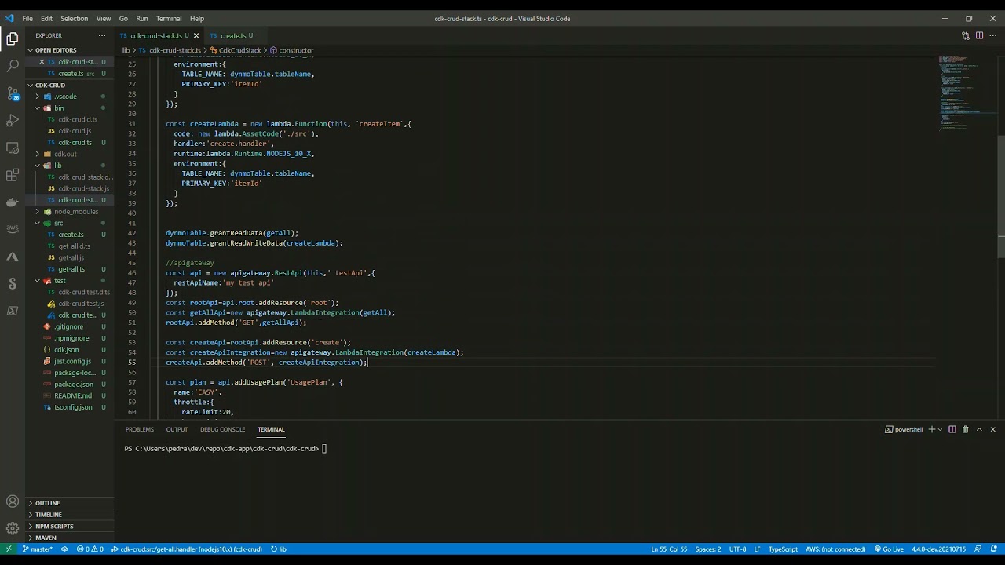
Task: Switch to the DEBUG CONSOLE tab
Action: tap(222, 429)
